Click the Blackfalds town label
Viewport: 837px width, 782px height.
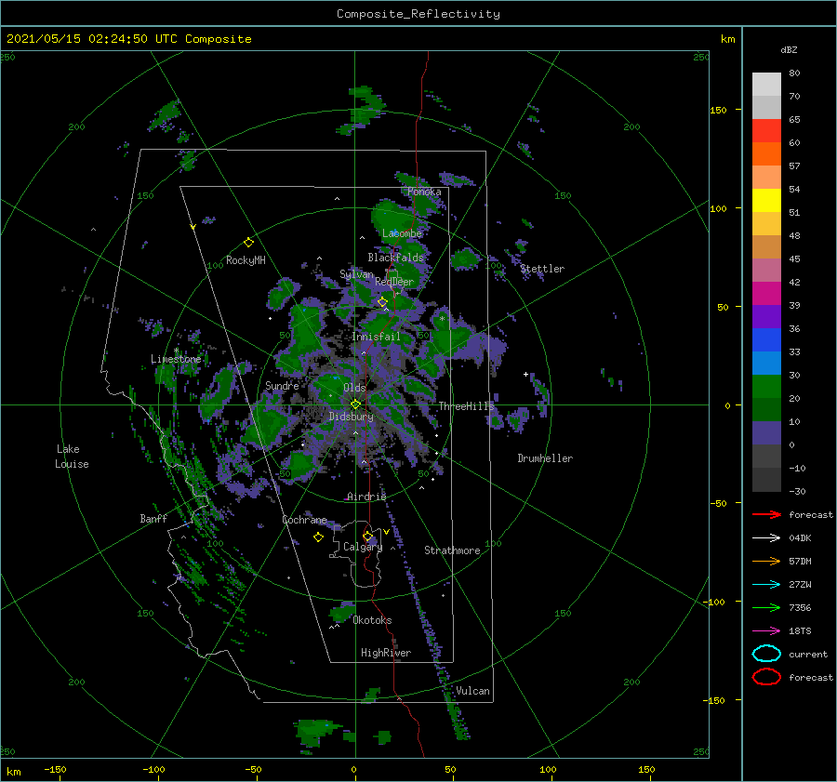tap(395, 258)
